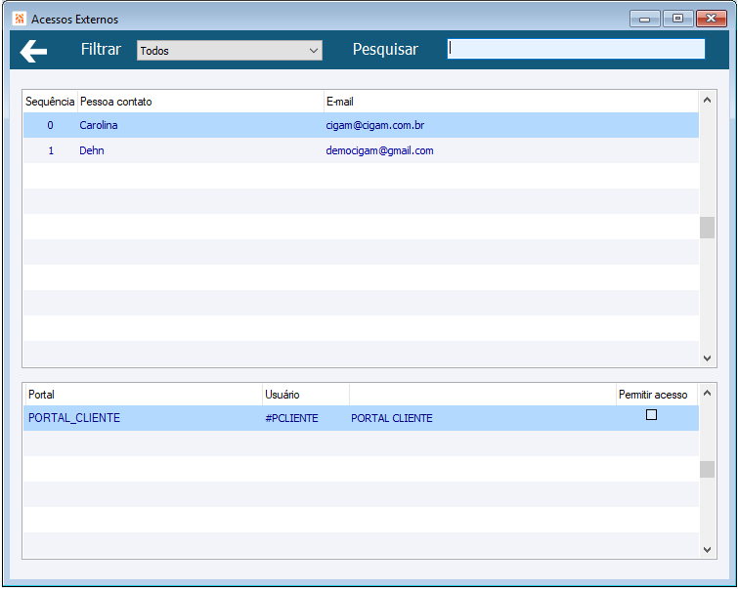Click contacts list scroll up arrow
Screen dimensions: 738x589
(707, 100)
